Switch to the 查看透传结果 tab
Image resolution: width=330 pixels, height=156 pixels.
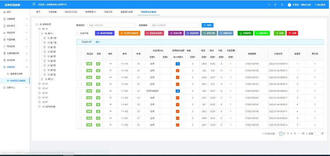[x=127, y=12]
